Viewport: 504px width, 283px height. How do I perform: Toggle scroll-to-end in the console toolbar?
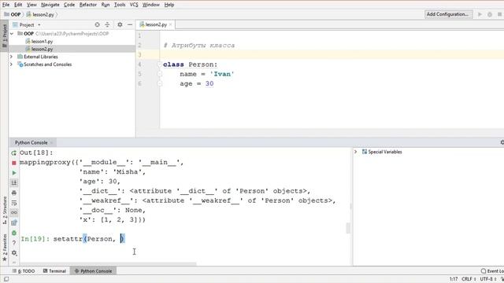(x=14, y=183)
